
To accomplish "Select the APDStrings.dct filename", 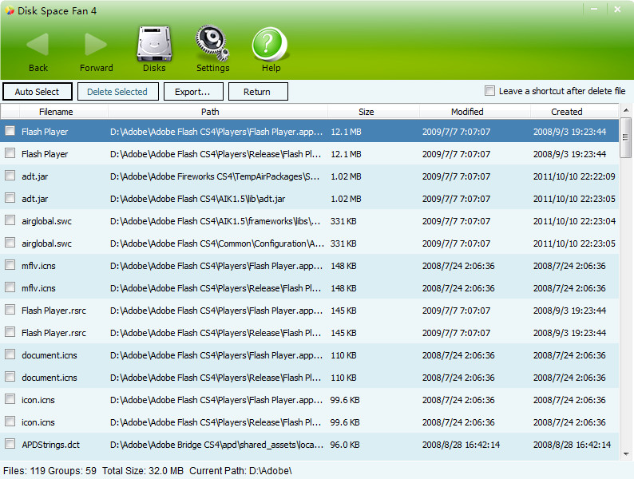I will pos(51,445).
